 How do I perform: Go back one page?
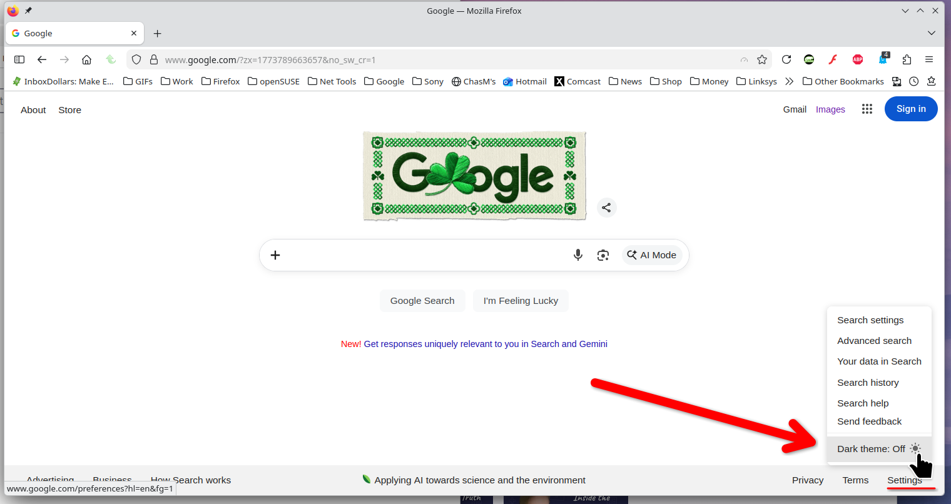pos(42,59)
